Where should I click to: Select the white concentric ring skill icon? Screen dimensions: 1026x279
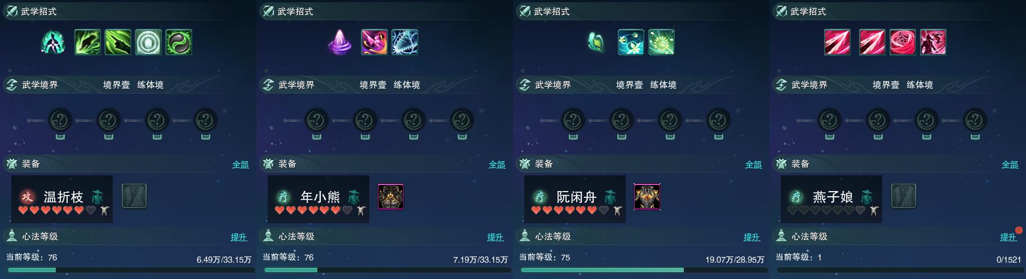[148, 42]
